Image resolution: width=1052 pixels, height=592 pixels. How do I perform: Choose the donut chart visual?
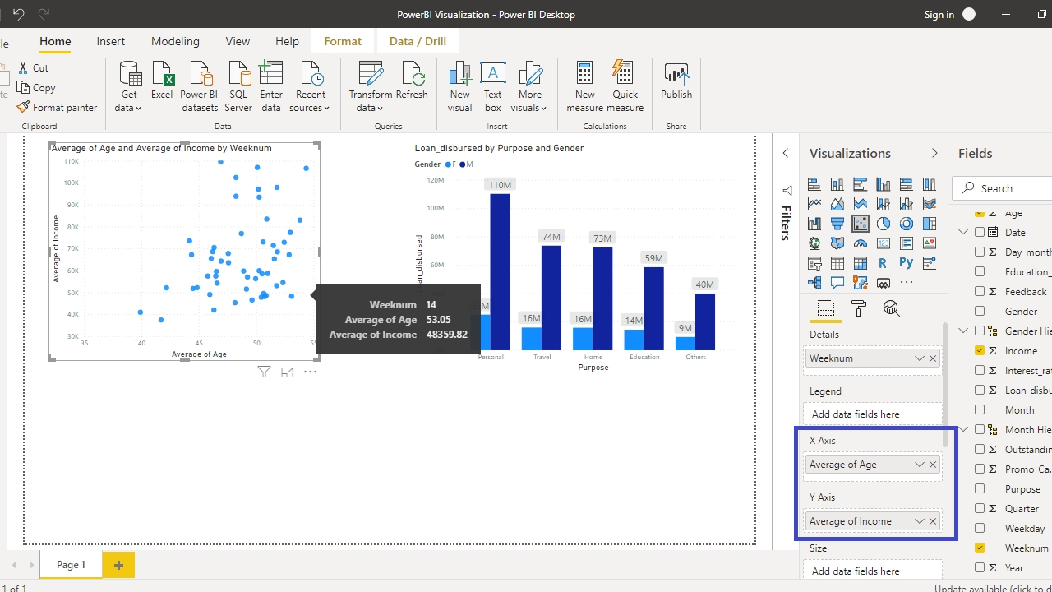coord(907,224)
